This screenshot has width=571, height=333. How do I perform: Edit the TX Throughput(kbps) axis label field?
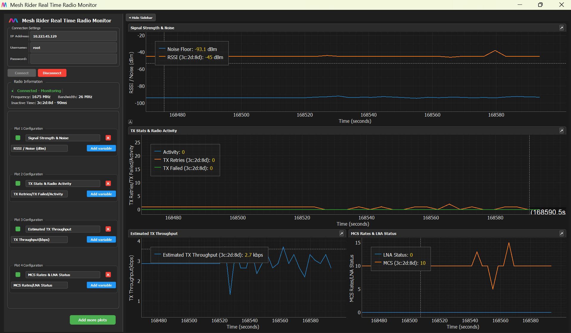(39, 240)
